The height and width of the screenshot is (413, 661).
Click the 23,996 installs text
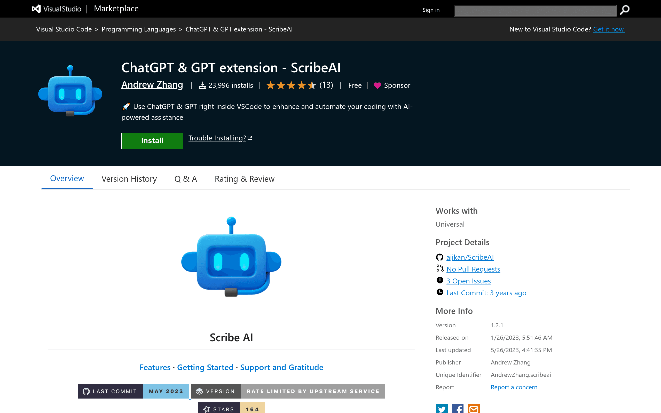(231, 85)
